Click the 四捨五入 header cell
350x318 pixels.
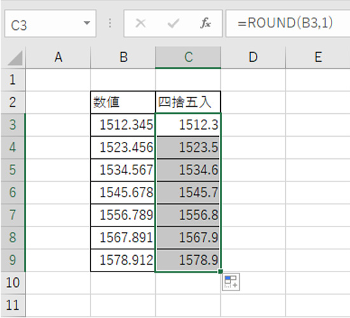pyautogui.click(x=188, y=102)
